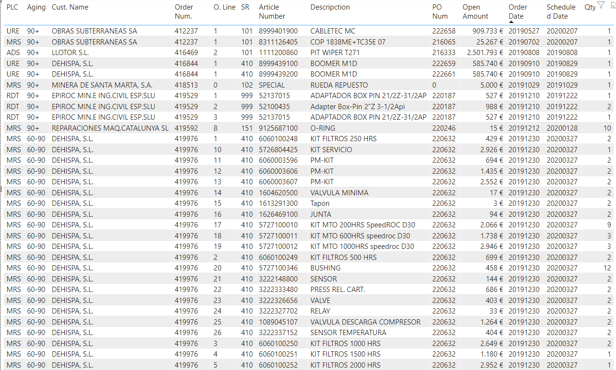Click the BUSHING description cell
The width and height of the screenshot is (616, 370).
click(x=325, y=268)
